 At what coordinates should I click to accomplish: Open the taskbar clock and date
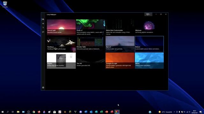coord(194,112)
